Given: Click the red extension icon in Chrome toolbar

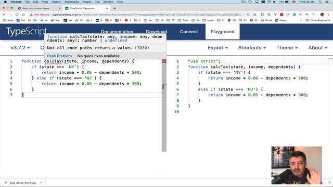Looking at the screenshot, I should point(281,15).
